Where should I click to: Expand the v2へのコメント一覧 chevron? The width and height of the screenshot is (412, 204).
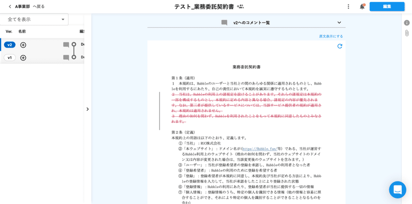point(339,23)
